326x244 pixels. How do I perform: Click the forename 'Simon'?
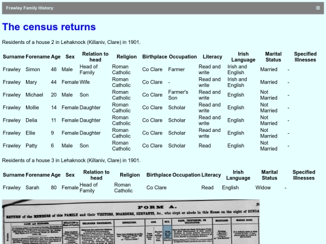point(33,69)
